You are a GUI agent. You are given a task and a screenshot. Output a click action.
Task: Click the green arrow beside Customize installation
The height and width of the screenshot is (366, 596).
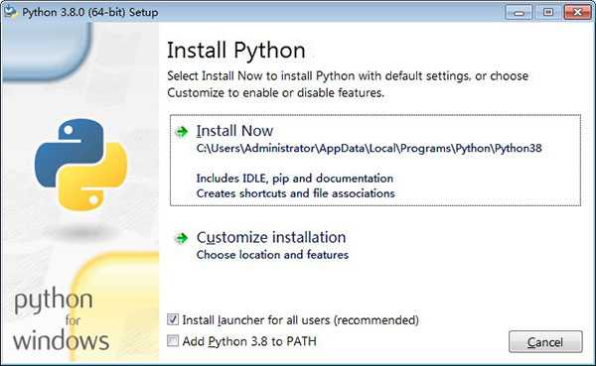[182, 238]
